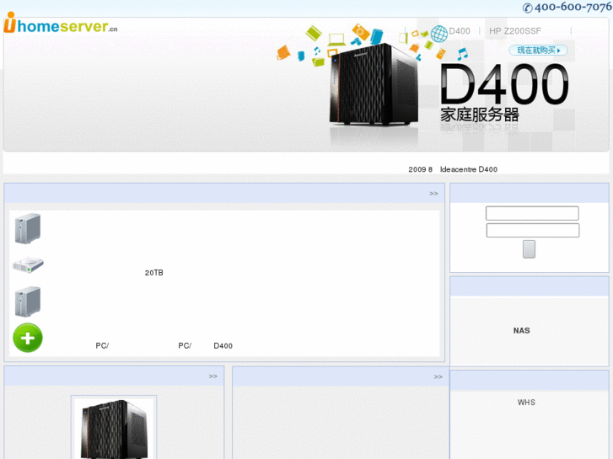Expand the bottom-middle panel's >> arrow

(438, 377)
